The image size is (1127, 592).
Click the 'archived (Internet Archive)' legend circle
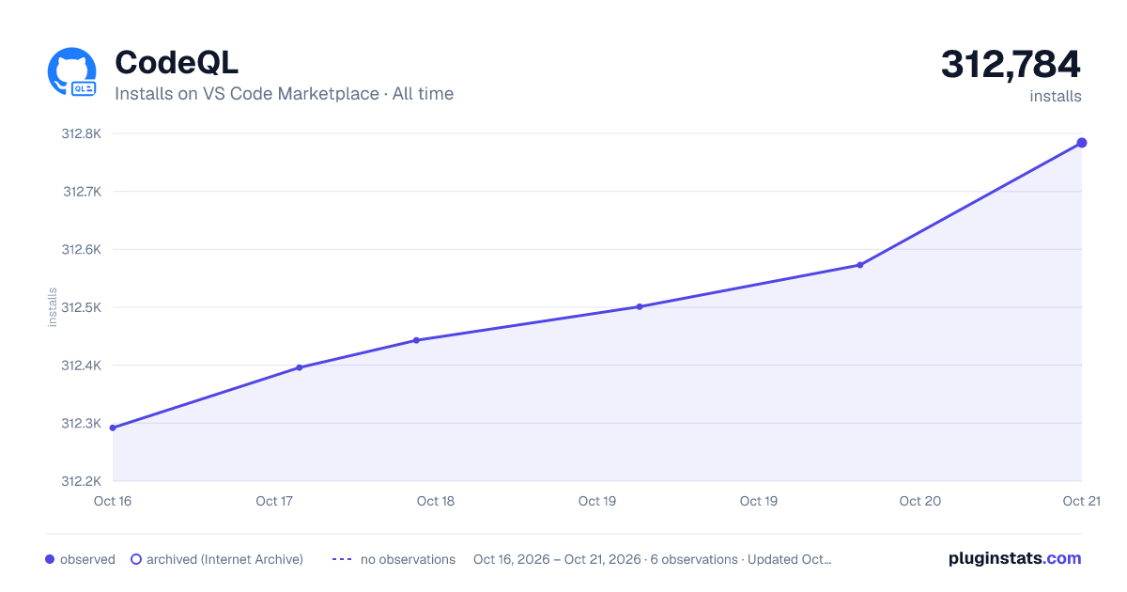click(136, 559)
